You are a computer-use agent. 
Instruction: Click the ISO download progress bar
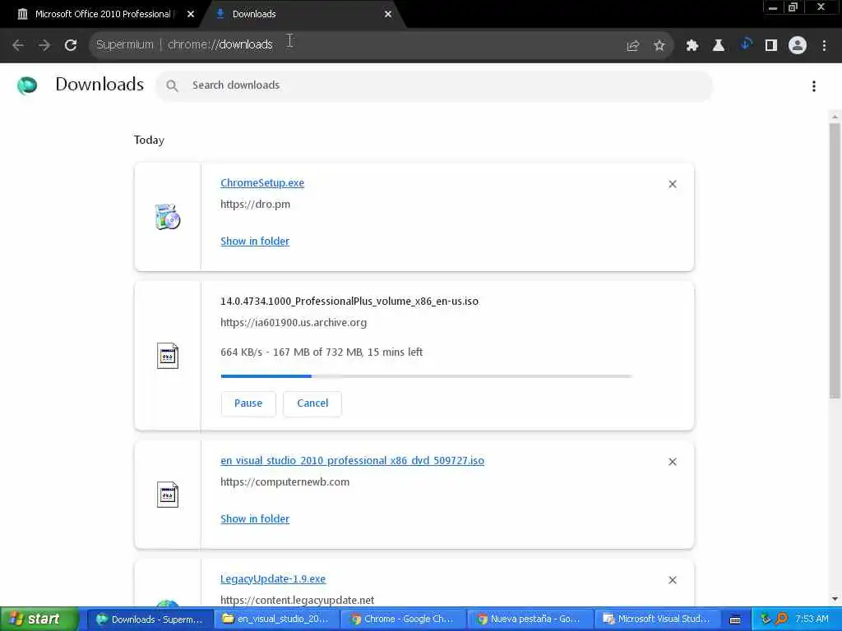pyautogui.click(x=427, y=376)
